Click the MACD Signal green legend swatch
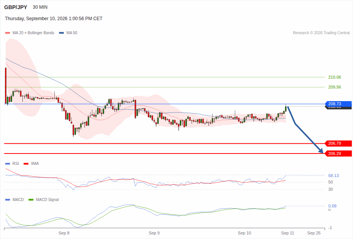Screen dimensions: 353x239 (x=31, y=199)
